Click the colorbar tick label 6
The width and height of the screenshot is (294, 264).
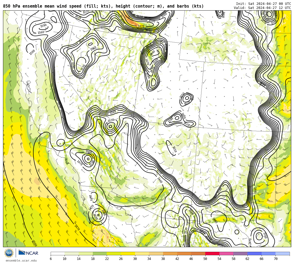[51, 259]
